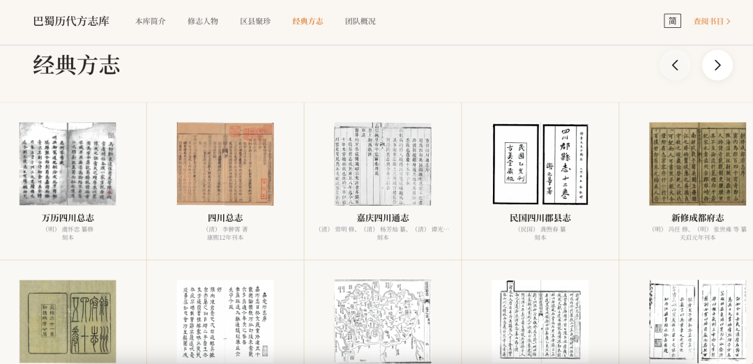Open the 四川总志 orange-paper thumbnail
This screenshot has height=364, width=753.
click(225, 164)
